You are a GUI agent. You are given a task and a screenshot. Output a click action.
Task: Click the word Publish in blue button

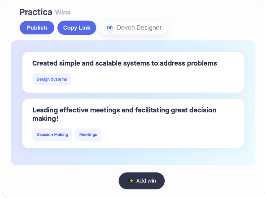click(37, 28)
